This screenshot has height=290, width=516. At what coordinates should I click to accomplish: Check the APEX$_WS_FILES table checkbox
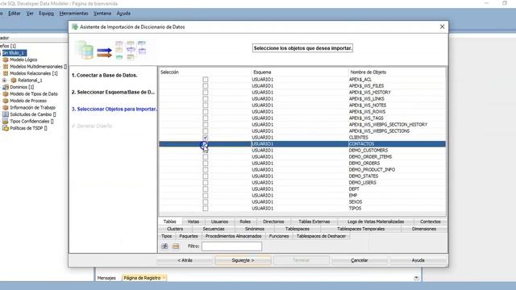[x=206, y=86]
